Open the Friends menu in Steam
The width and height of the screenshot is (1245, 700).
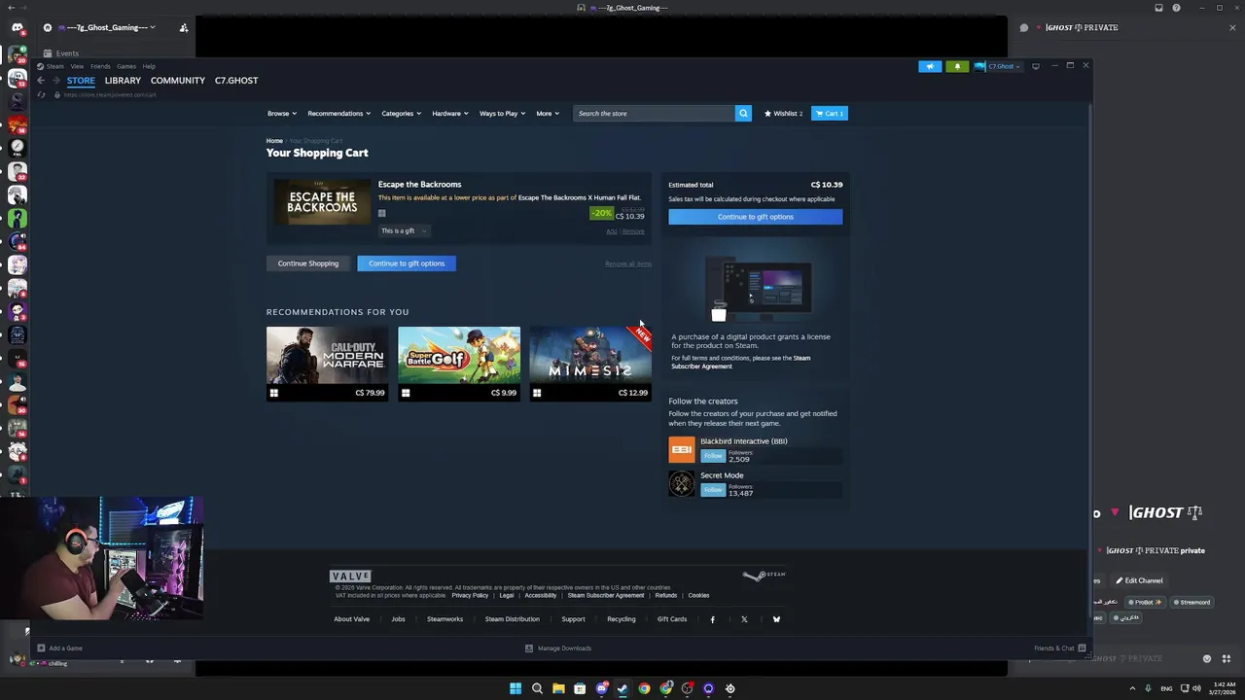click(100, 66)
